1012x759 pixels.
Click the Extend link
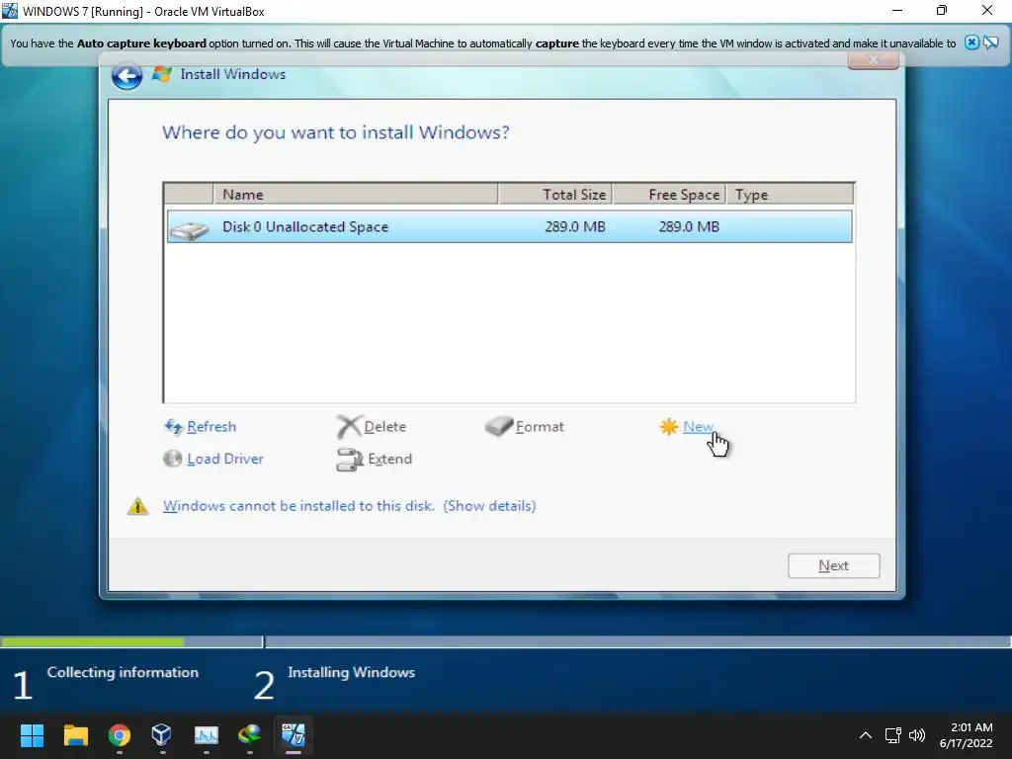[389, 459]
